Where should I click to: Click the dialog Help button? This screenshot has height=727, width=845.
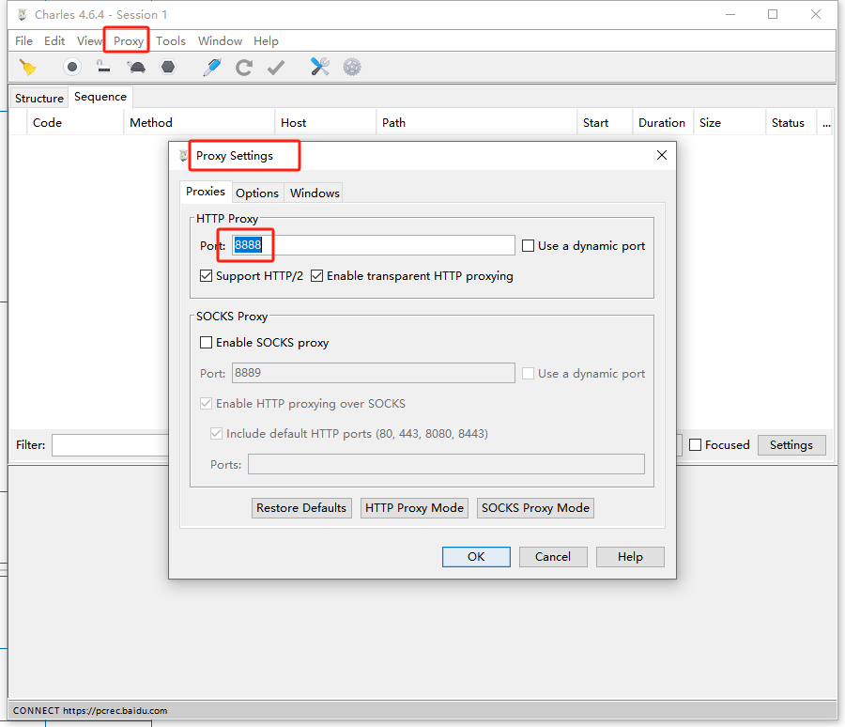(x=630, y=557)
